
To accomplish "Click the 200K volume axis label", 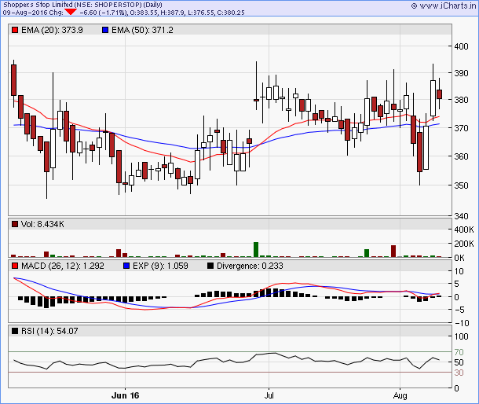I will click(x=464, y=244).
